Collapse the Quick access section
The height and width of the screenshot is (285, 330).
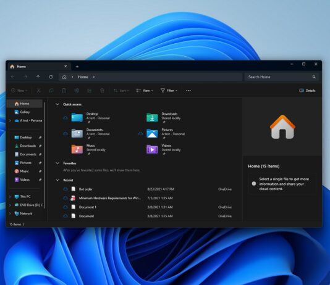(57, 104)
